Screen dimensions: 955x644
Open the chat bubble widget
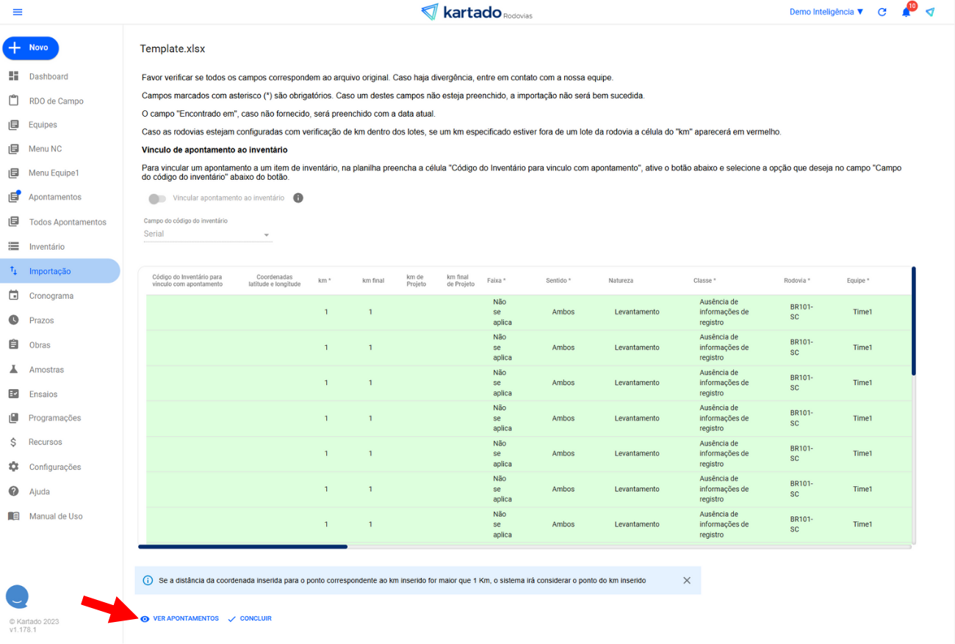tap(17, 596)
